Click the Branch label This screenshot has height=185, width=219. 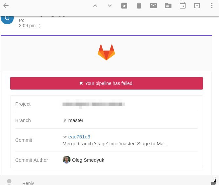coord(23,120)
